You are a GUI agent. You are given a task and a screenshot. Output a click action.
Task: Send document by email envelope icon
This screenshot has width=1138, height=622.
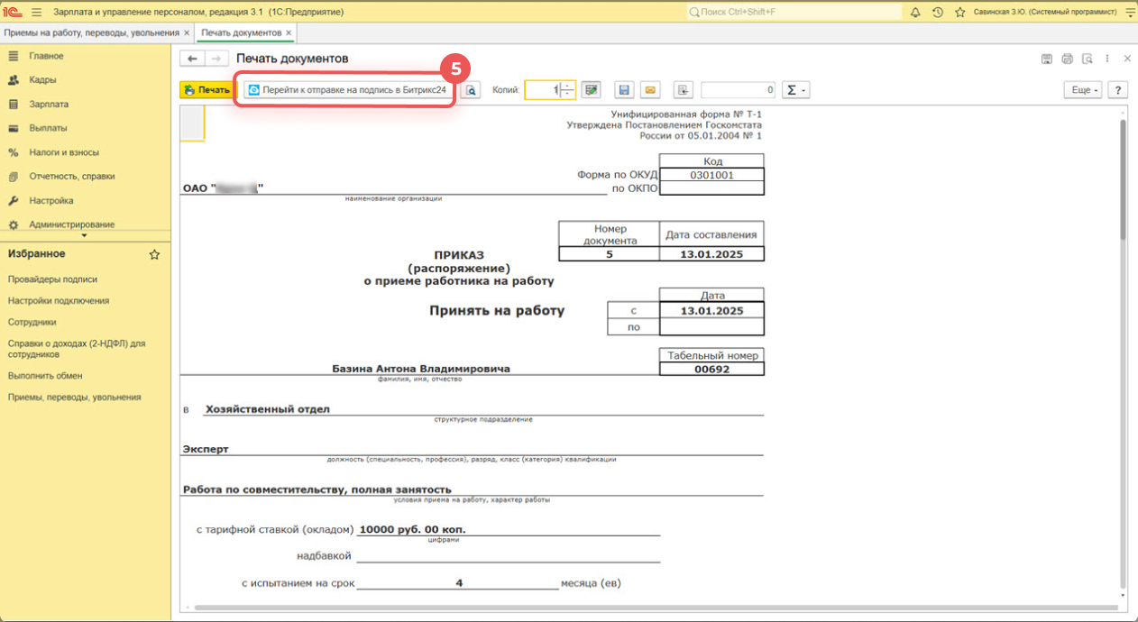click(649, 90)
